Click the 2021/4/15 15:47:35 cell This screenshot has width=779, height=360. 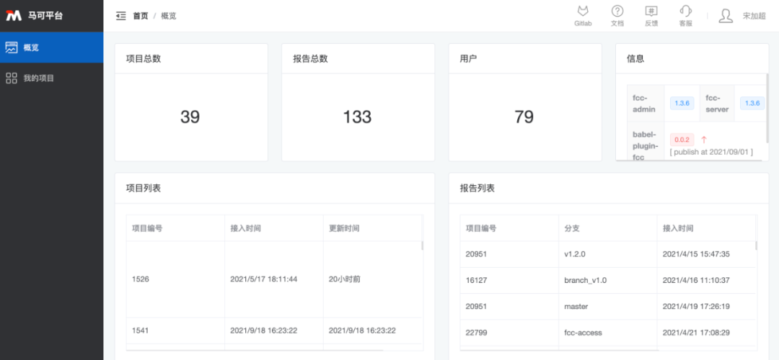click(696, 254)
